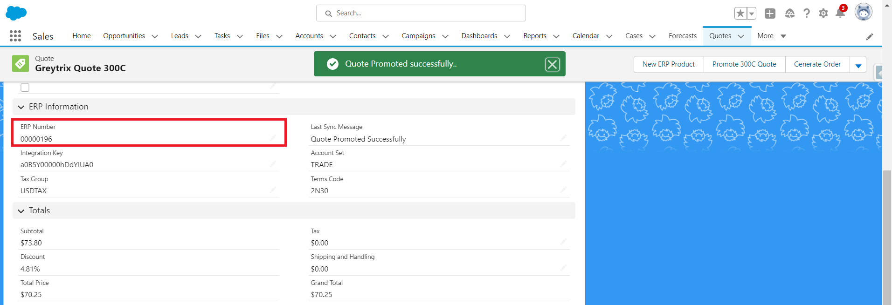Go to the Home tab
This screenshot has height=305, width=892.
pos(82,36)
